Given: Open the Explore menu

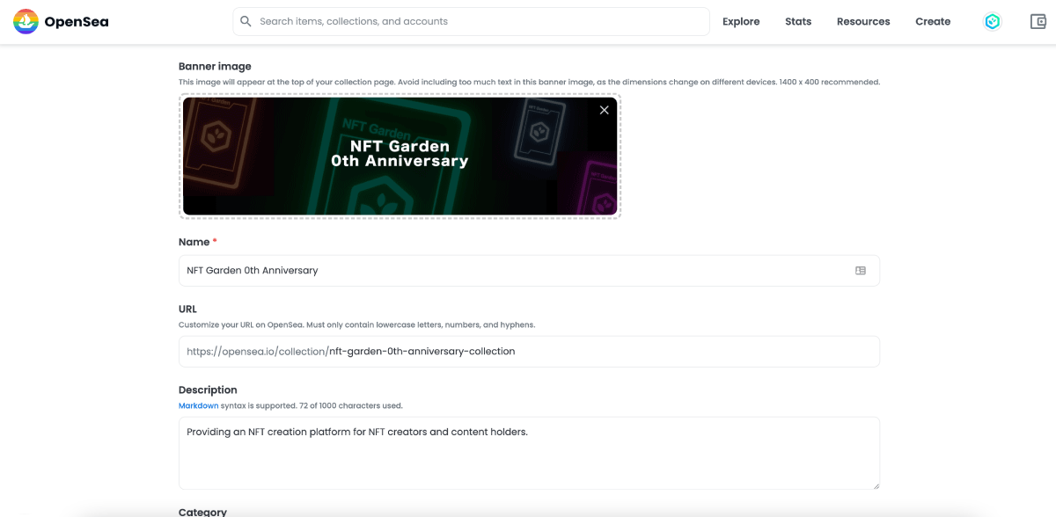Looking at the screenshot, I should click(741, 21).
